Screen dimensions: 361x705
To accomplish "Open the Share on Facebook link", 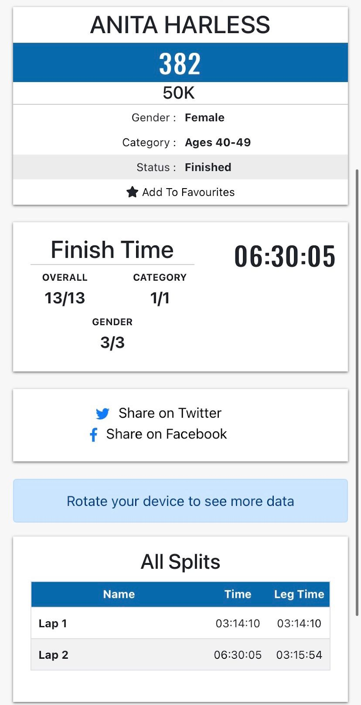I will click(158, 434).
